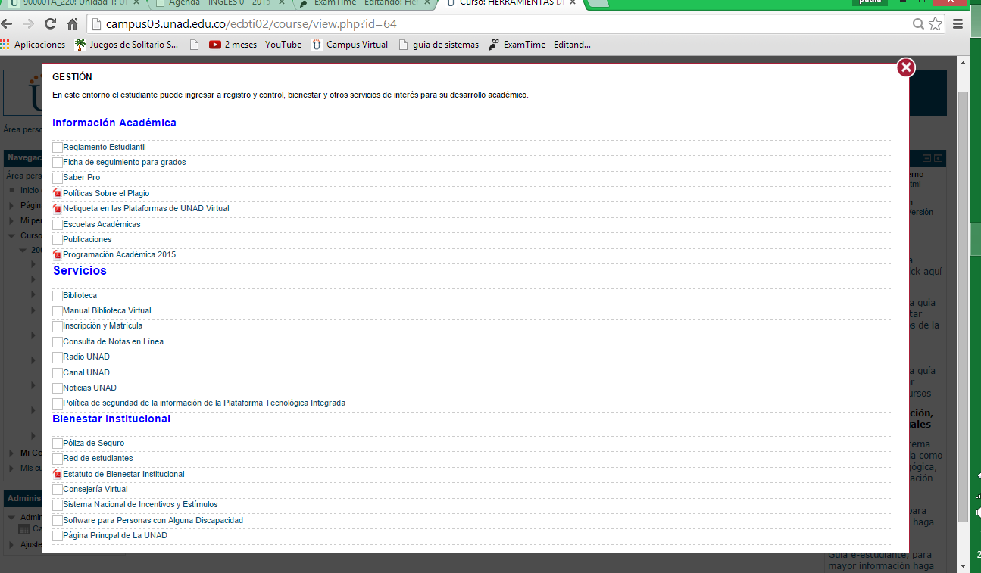Click the small icon beside Póliza de Seguro

tap(58, 443)
